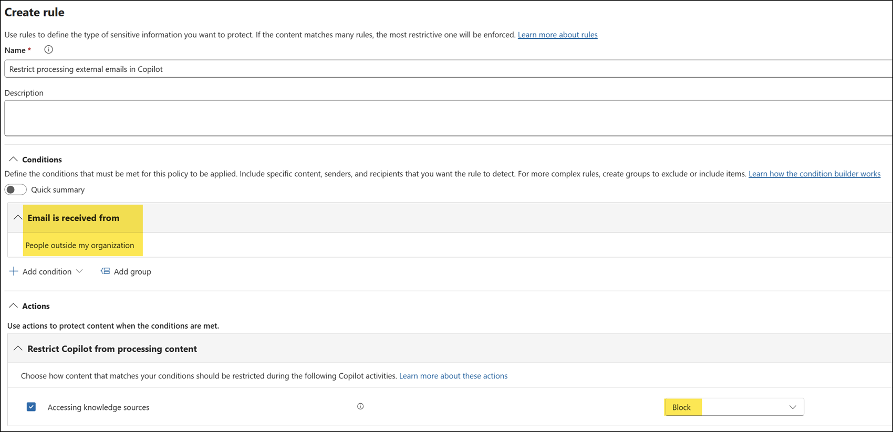
Task: Click the Conditions heading text
Action: pos(42,160)
